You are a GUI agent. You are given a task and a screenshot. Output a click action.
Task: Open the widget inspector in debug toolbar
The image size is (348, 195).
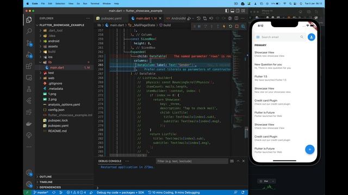point(243,27)
